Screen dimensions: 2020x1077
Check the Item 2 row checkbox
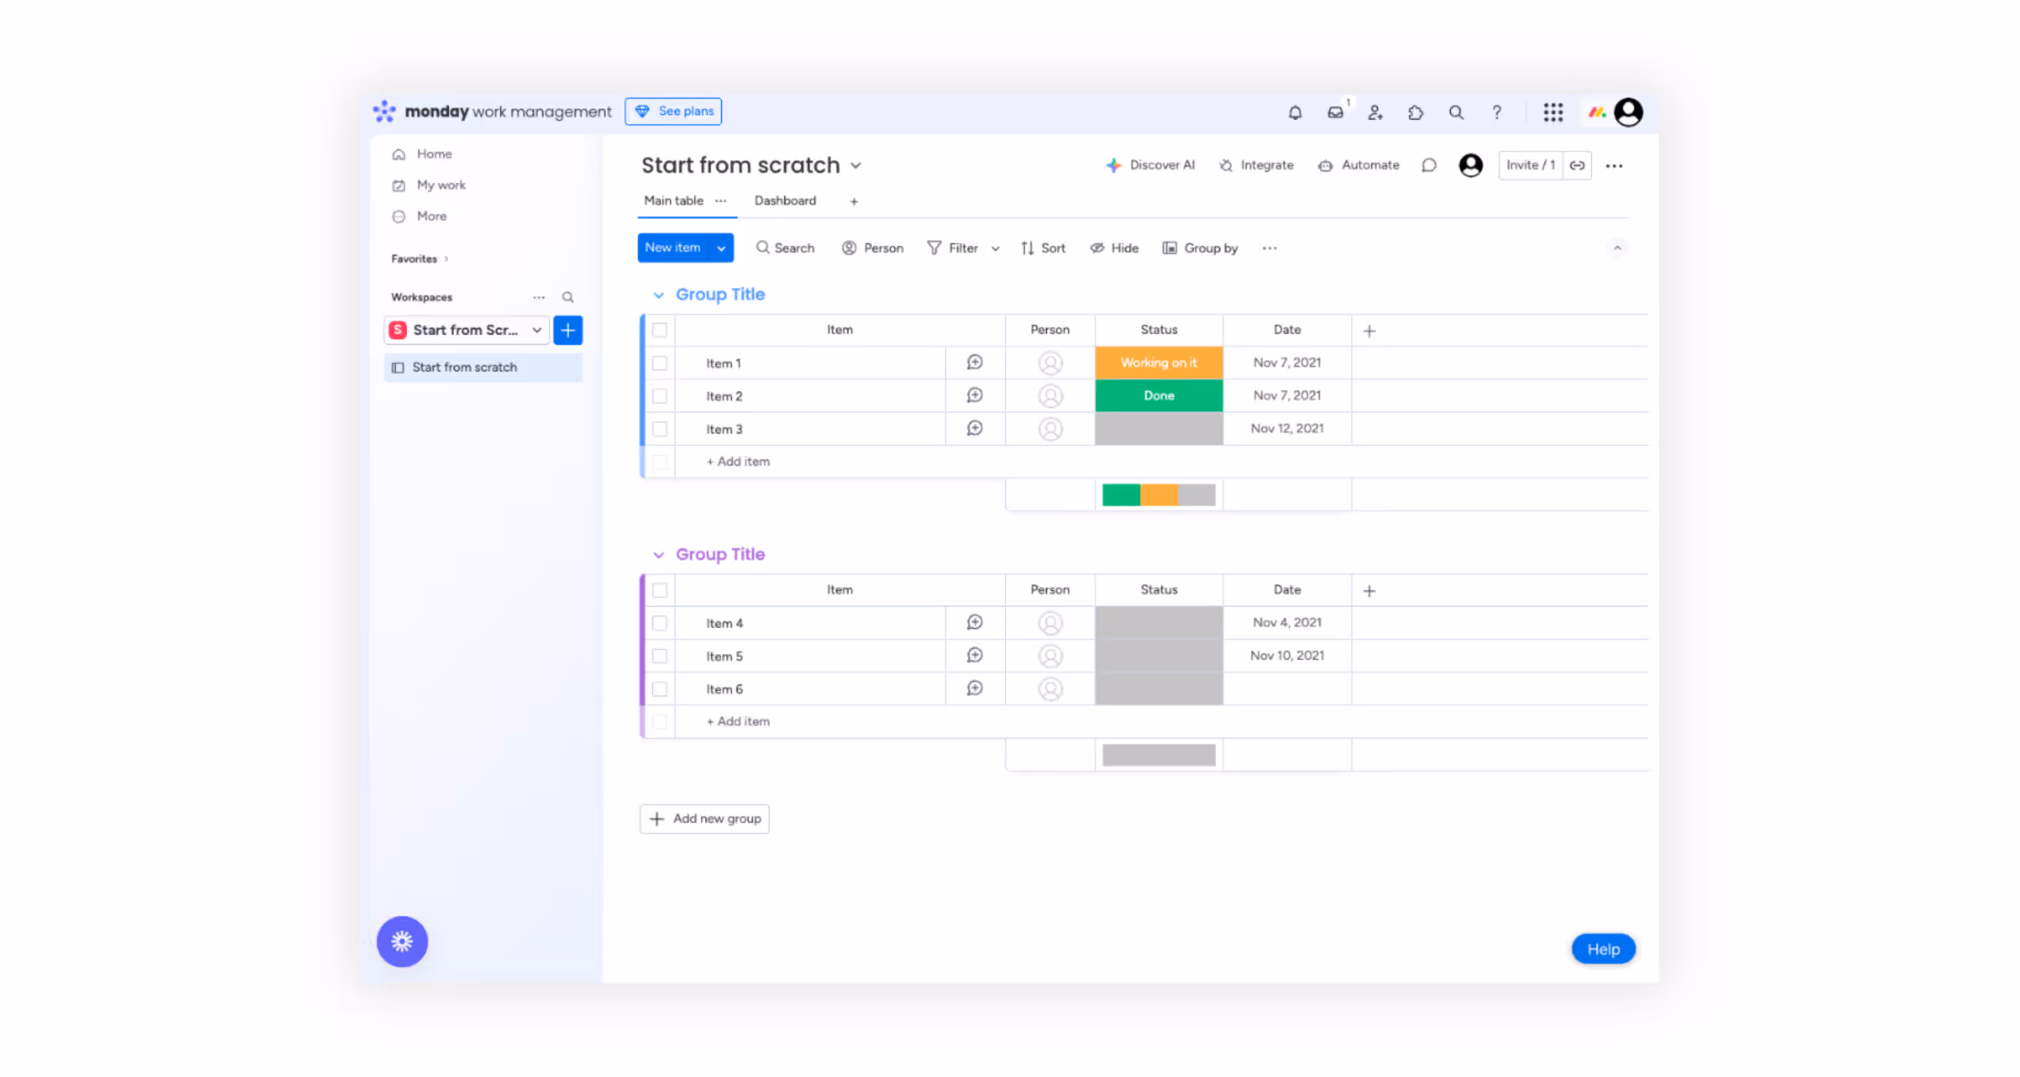pyautogui.click(x=660, y=396)
